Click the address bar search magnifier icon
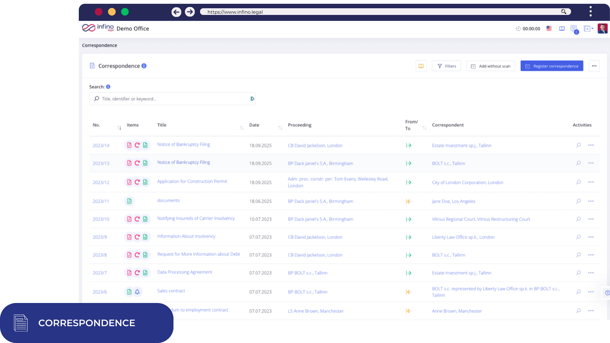 (564, 12)
